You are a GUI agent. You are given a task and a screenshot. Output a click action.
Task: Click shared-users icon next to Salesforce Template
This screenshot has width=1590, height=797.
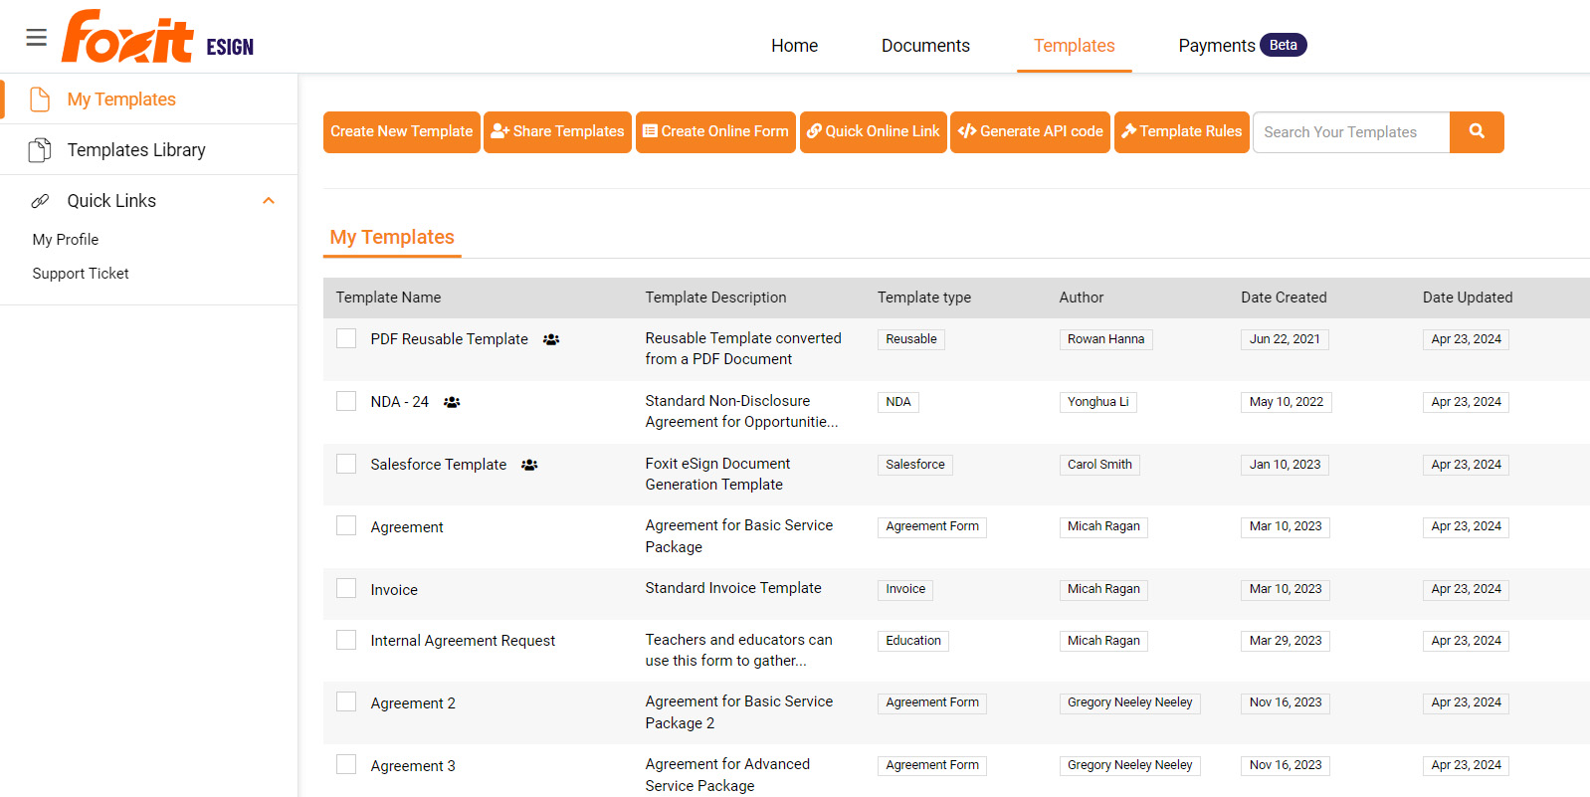529,465
